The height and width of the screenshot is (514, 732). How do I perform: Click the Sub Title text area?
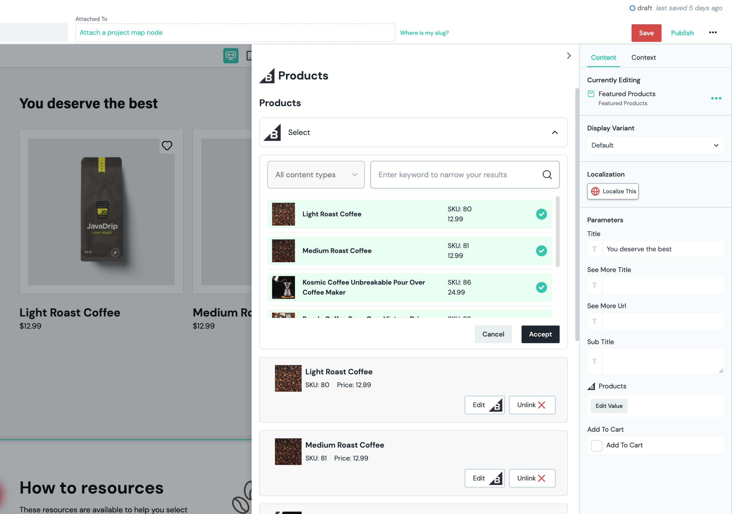click(x=663, y=361)
